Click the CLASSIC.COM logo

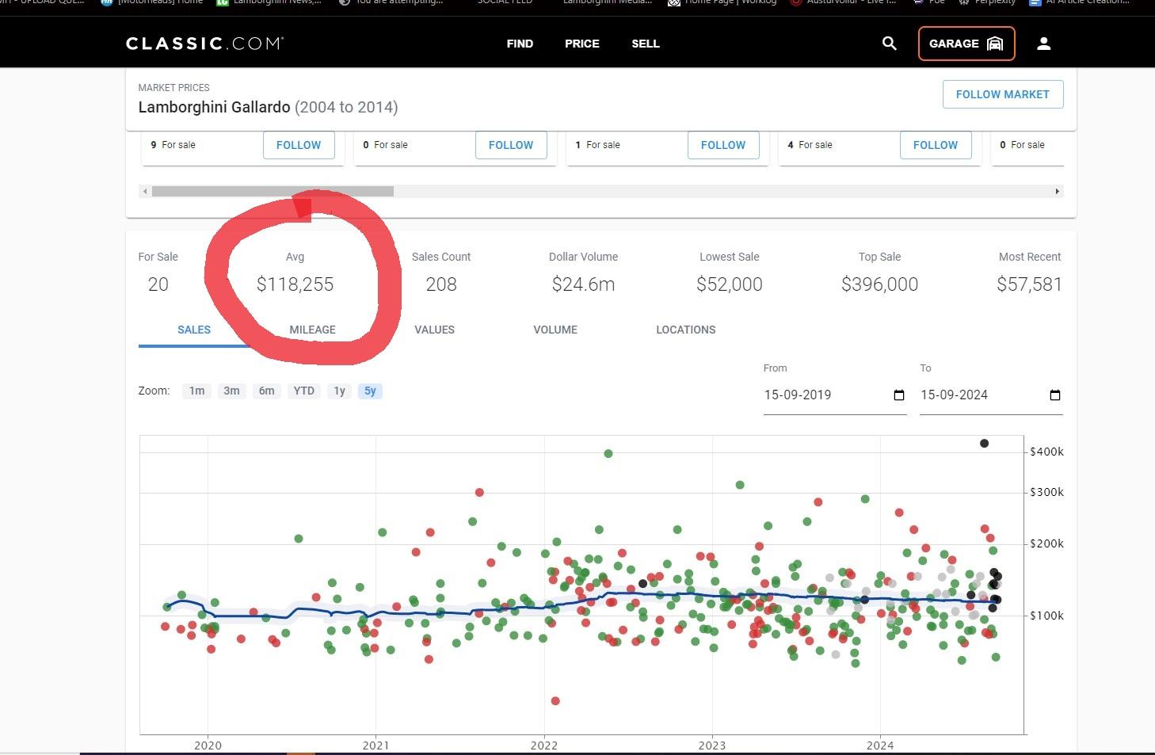point(204,44)
